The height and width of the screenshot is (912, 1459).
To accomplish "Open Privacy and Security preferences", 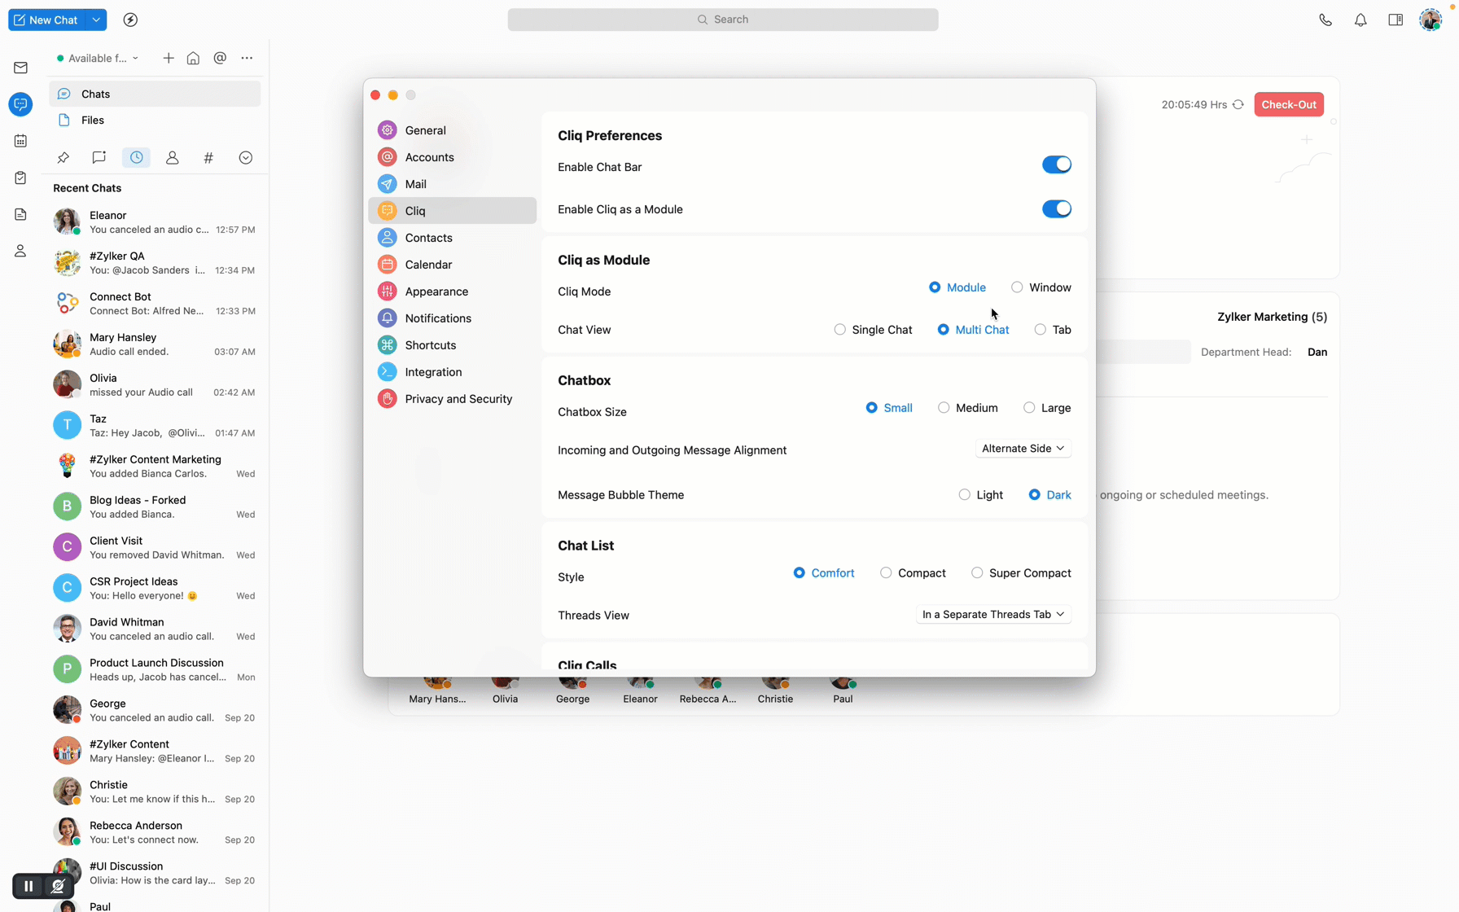I will [x=452, y=399].
